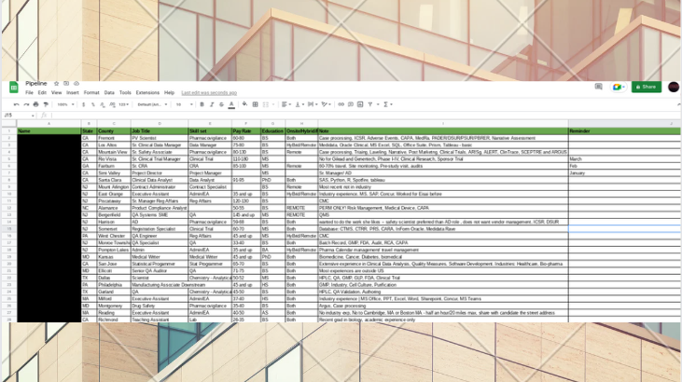Select the 'Job Title' header cell
The image size is (682, 382).
click(x=160, y=130)
